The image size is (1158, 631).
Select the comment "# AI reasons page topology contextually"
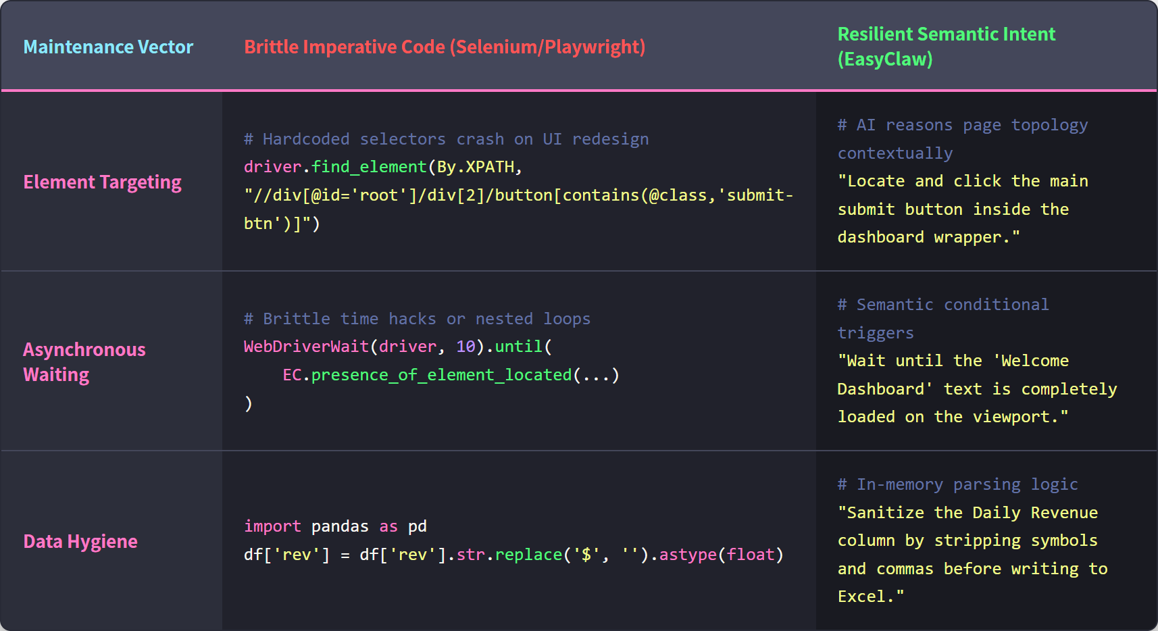coord(963,139)
